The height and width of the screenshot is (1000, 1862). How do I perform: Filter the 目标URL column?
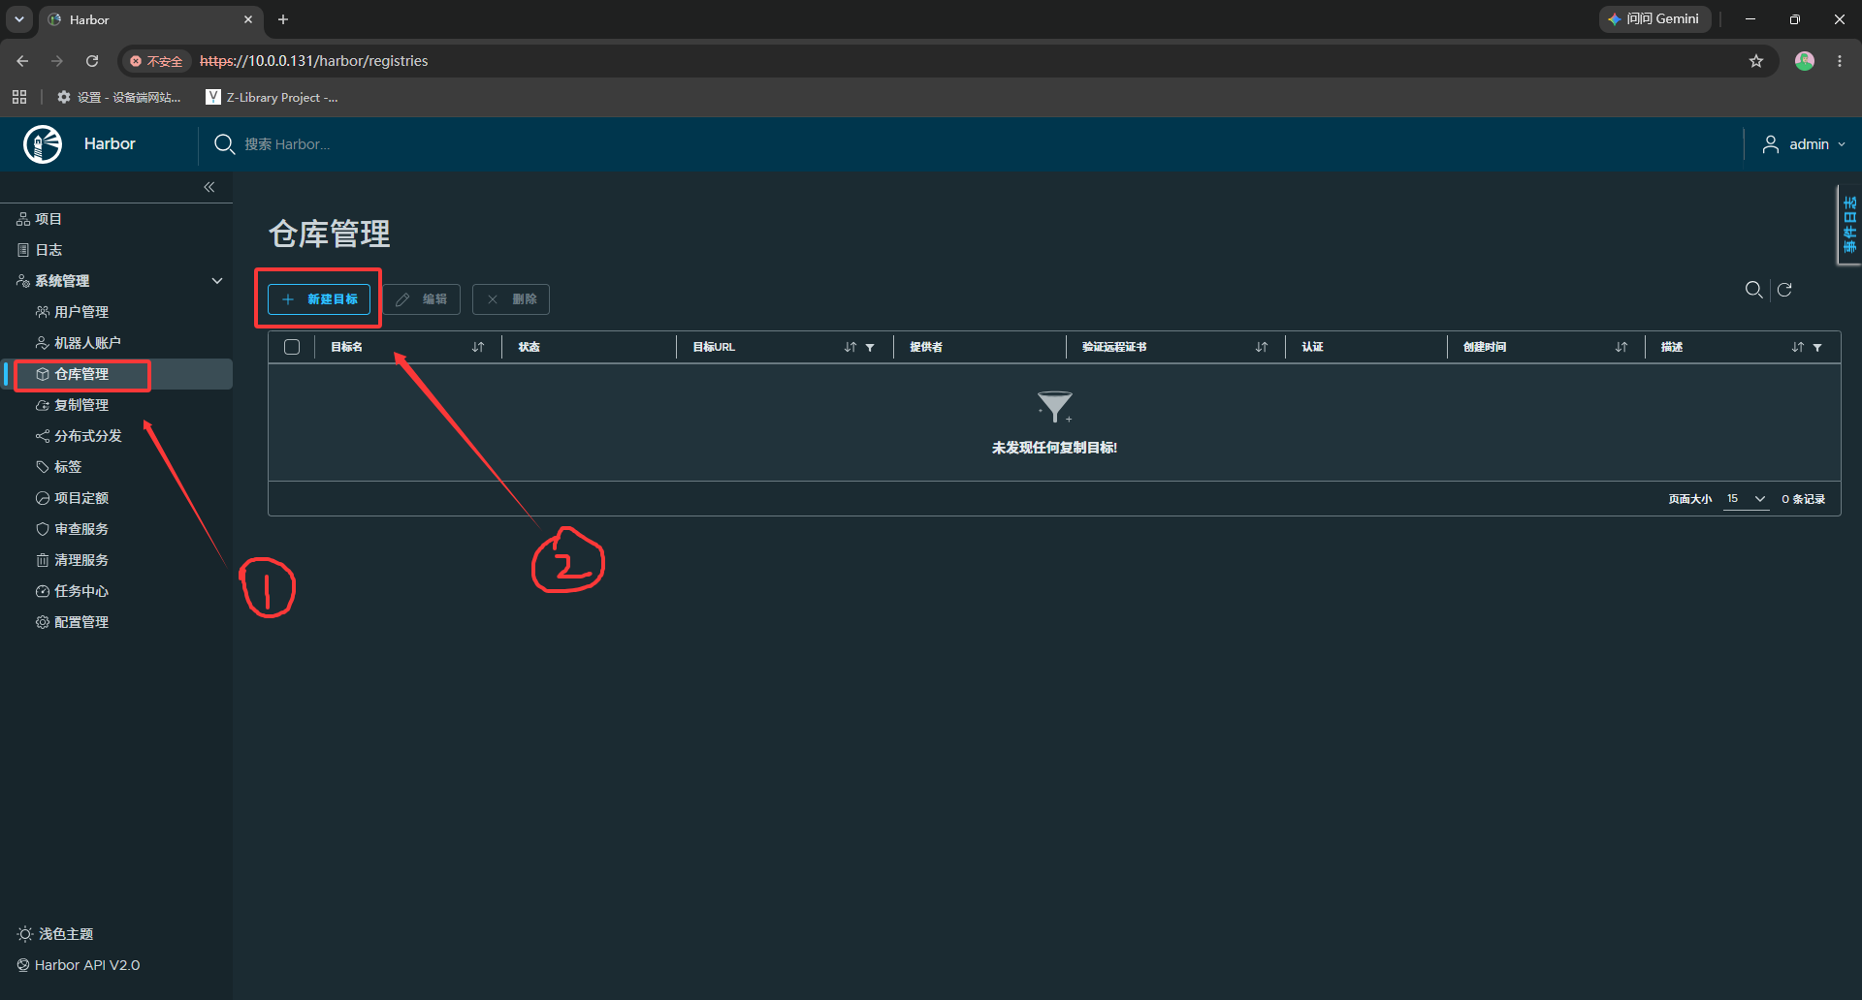click(870, 347)
